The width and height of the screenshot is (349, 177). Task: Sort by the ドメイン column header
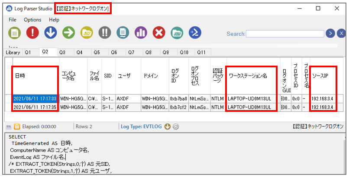(x=155, y=76)
